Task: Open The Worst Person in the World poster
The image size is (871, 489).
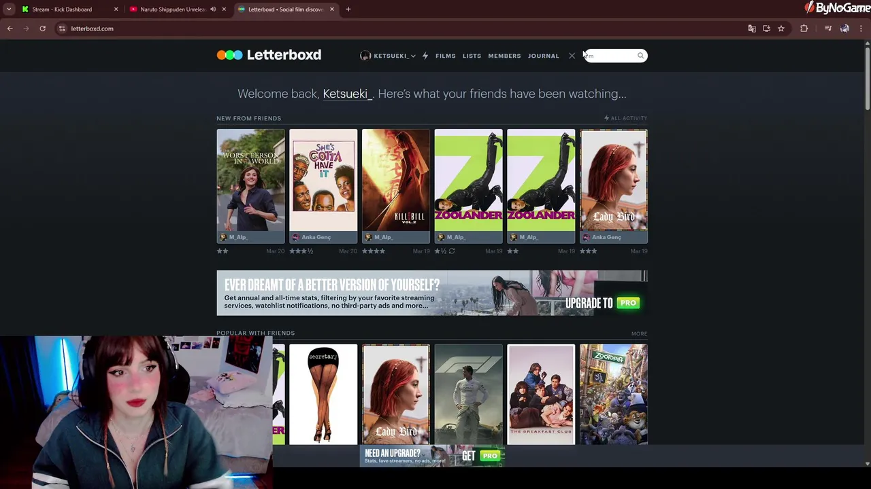Action: [250, 180]
